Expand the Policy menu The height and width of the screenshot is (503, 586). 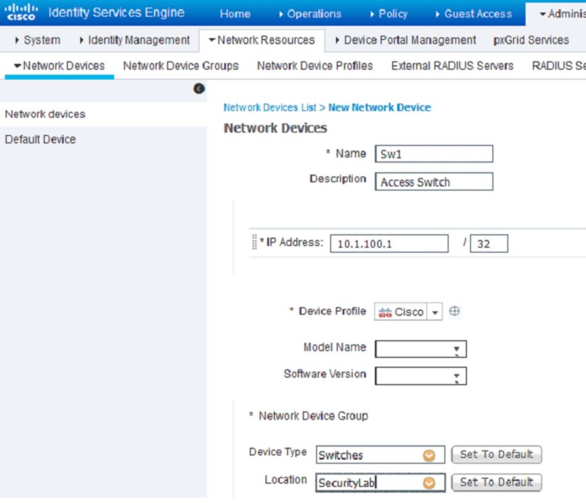pyautogui.click(x=389, y=14)
